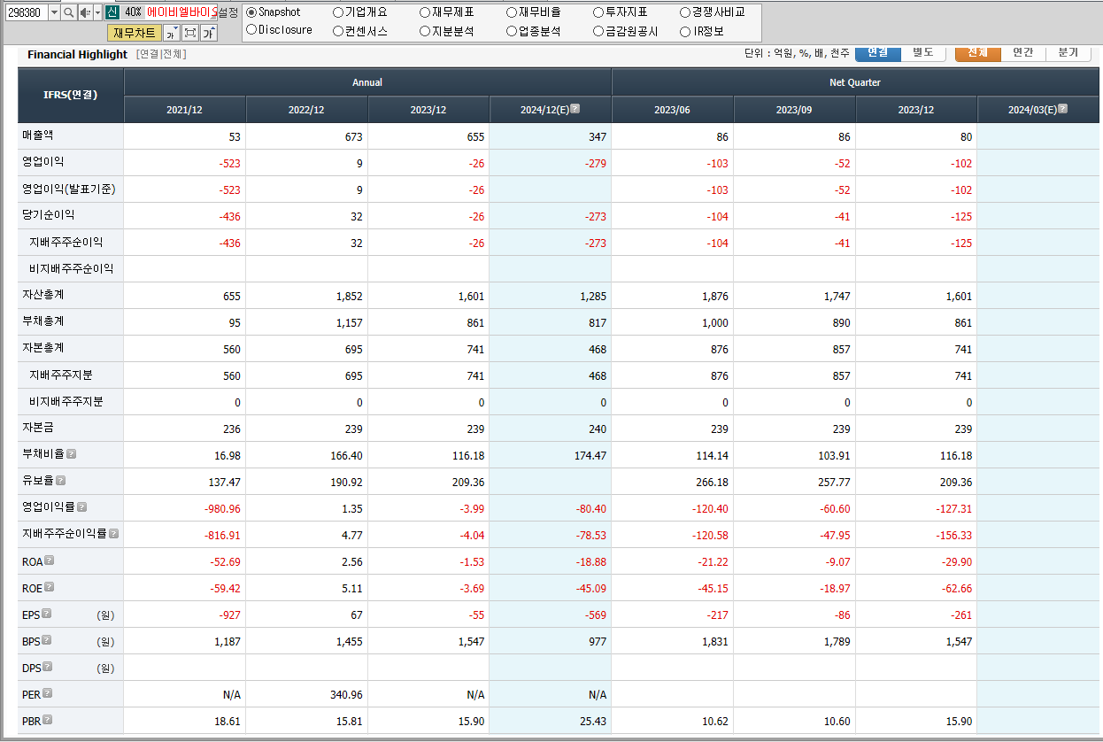The image size is (1103, 742).
Task: Click help icon beside ROA
Action: 50,560
